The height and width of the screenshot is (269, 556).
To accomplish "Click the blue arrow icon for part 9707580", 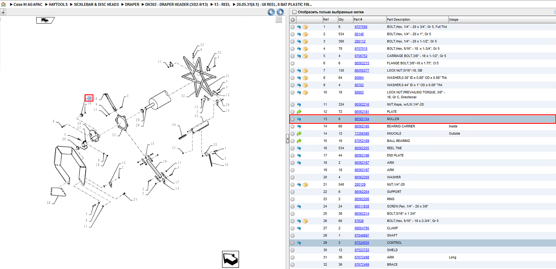I will [299, 27].
